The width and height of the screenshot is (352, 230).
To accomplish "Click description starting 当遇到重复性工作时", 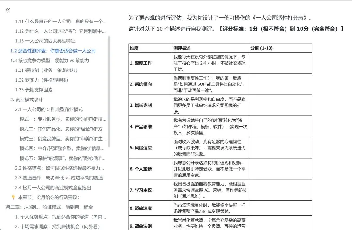I will (209, 84).
